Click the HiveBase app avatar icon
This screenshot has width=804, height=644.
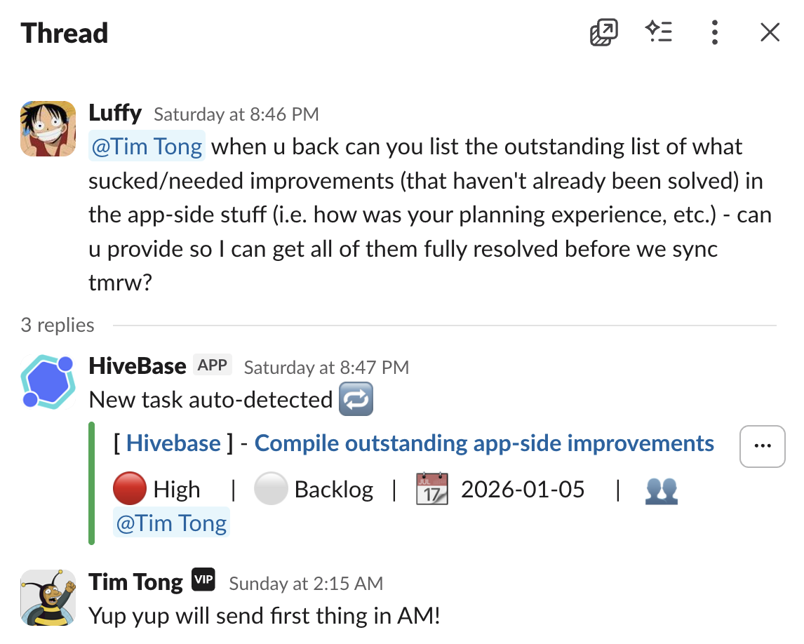click(x=48, y=382)
